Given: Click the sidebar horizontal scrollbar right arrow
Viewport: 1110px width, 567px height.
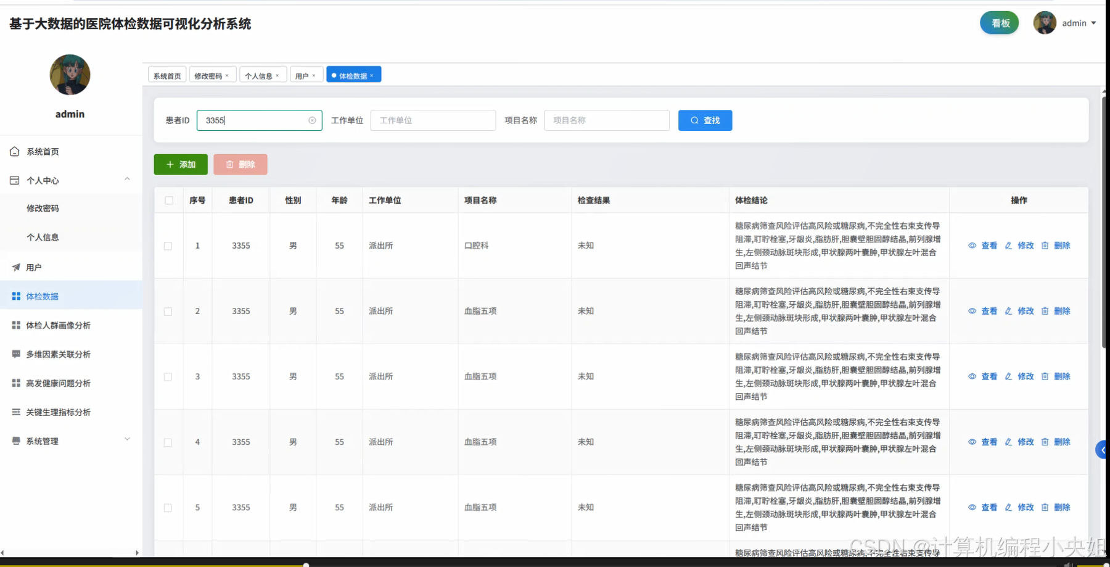Looking at the screenshot, I should [137, 553].
